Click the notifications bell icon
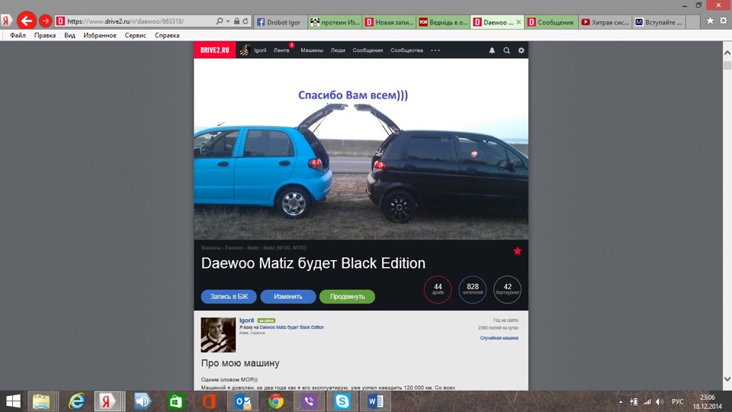The height and width of the screenshot is (412, 732). [x=492, y=50]
